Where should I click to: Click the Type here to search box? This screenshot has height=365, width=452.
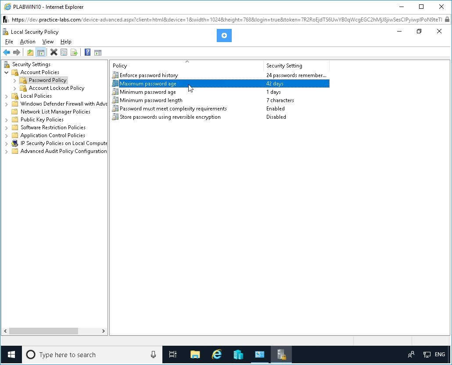92,354
